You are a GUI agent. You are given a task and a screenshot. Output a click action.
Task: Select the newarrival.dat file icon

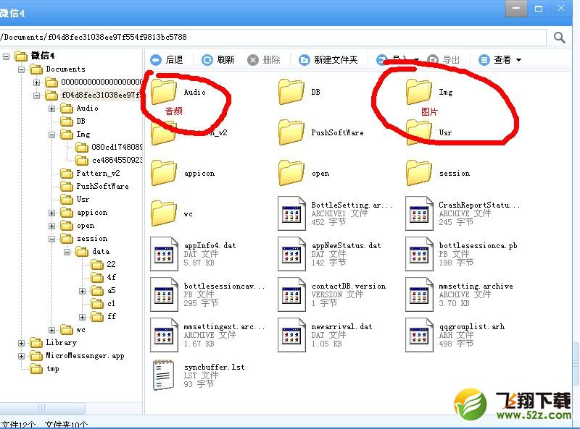tap(291, 335)
